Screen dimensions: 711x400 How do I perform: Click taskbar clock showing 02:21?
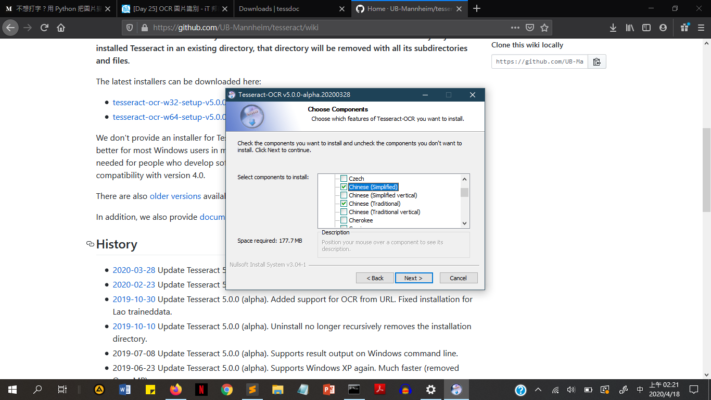[x=664, y=389]
